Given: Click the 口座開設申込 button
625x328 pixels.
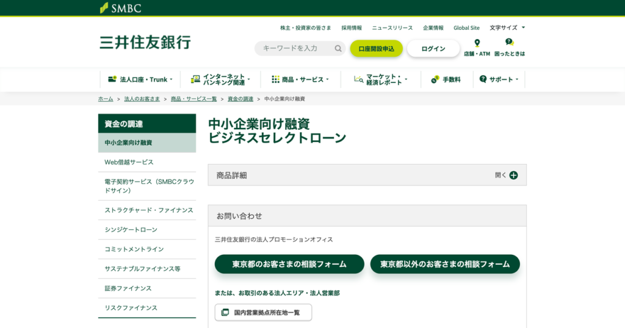Looking at the screenshot, I should pyautogui.click(x=376, y=49).
